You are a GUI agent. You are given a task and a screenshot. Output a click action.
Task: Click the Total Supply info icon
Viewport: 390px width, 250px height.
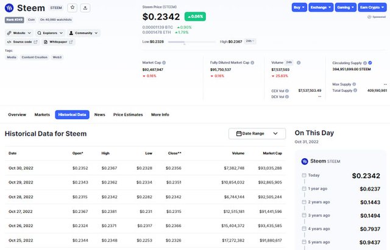pyautogui.click(x=355, y=91)
